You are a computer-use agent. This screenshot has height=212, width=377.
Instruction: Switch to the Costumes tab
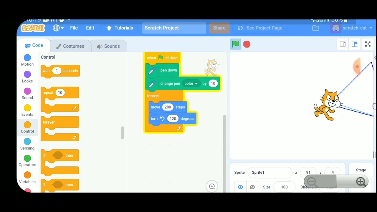pyautogui.click(x=70, y=46)
